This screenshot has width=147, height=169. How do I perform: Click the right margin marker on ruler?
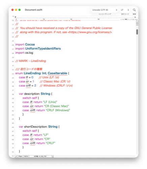coord(135,17)
